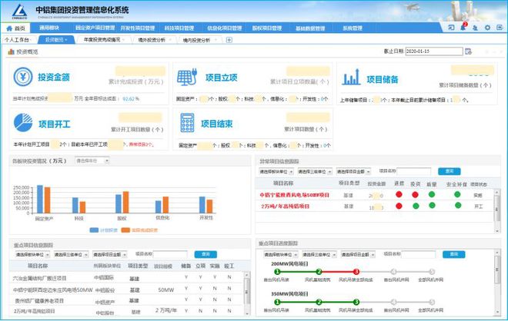Image resolution: width=508 pixels, height=321 pixels.
Task: Click red 进度 status dot for 2万吨/年高纯铝项目
Action: point(399,206)
